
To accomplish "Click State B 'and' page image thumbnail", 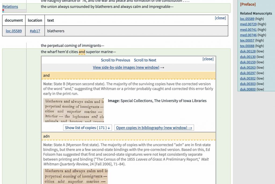I will click(73, 110).
